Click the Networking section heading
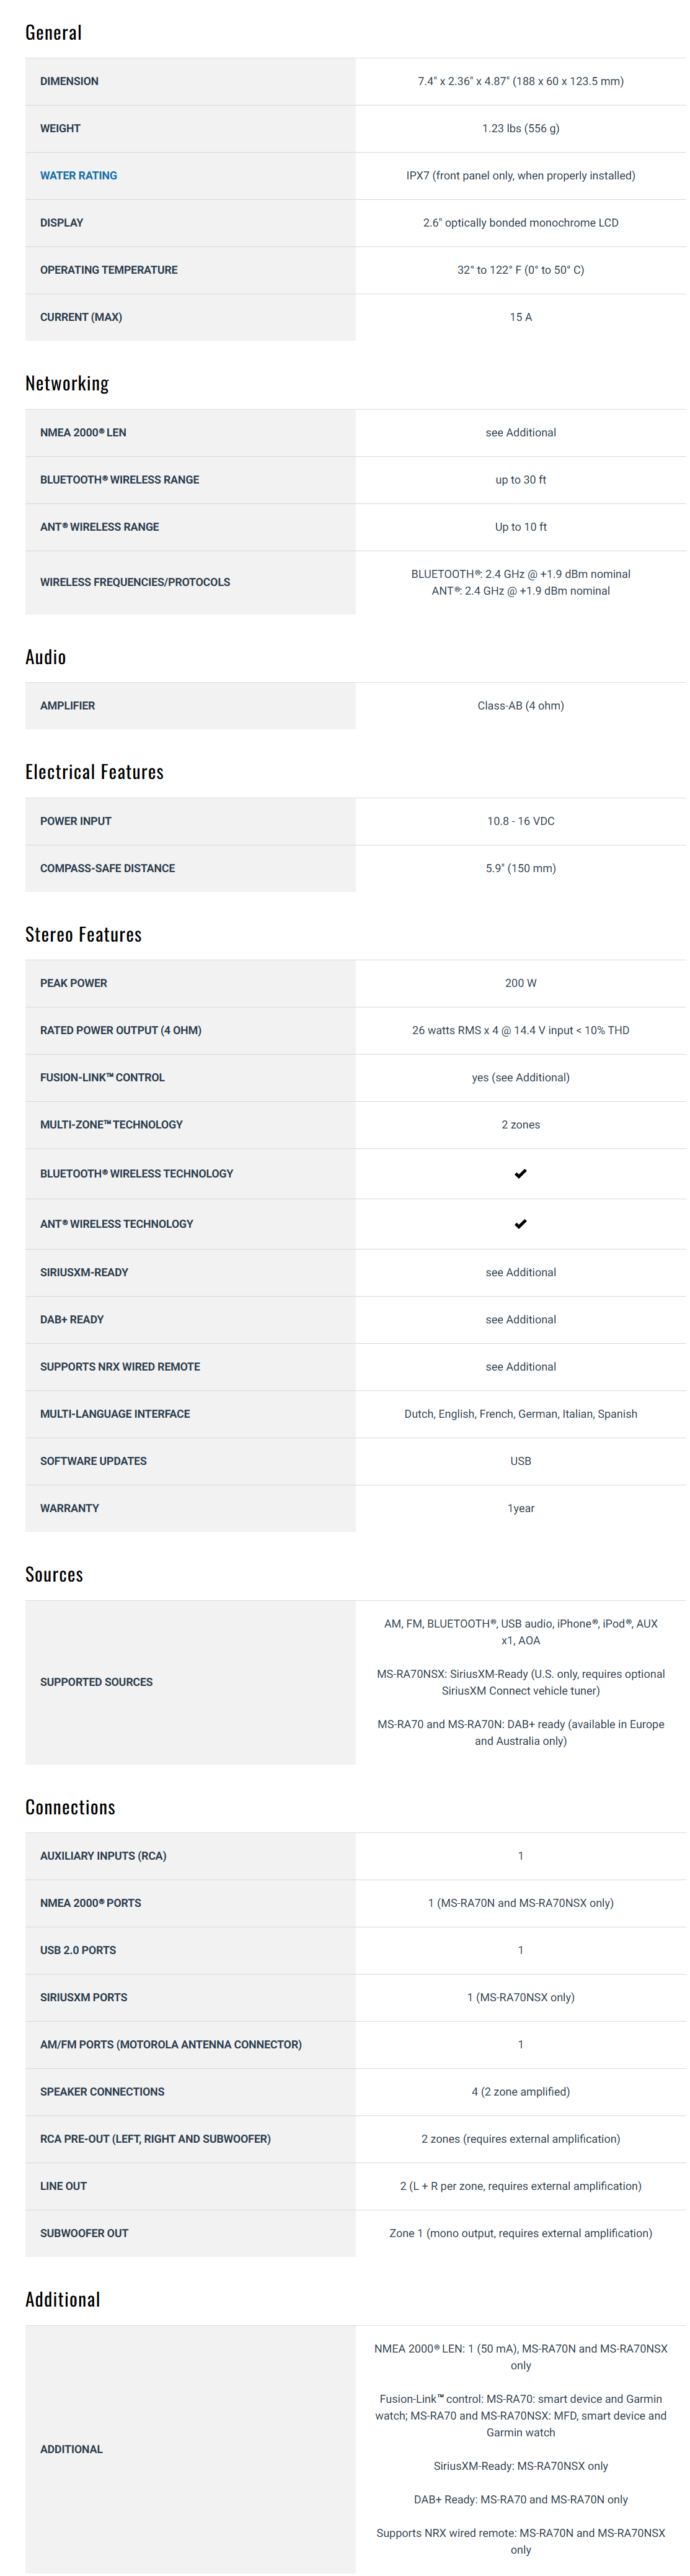Image resolution: width=690 pixels, height=2576 pixels. point(67,384)
